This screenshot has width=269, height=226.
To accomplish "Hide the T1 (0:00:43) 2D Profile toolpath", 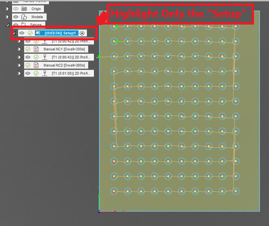I will [28, 57].
